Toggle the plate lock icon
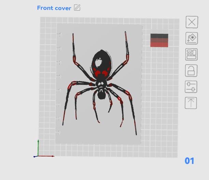Viewport: 209px width, 180px height. pyautogui.click(x=191, y=71)
